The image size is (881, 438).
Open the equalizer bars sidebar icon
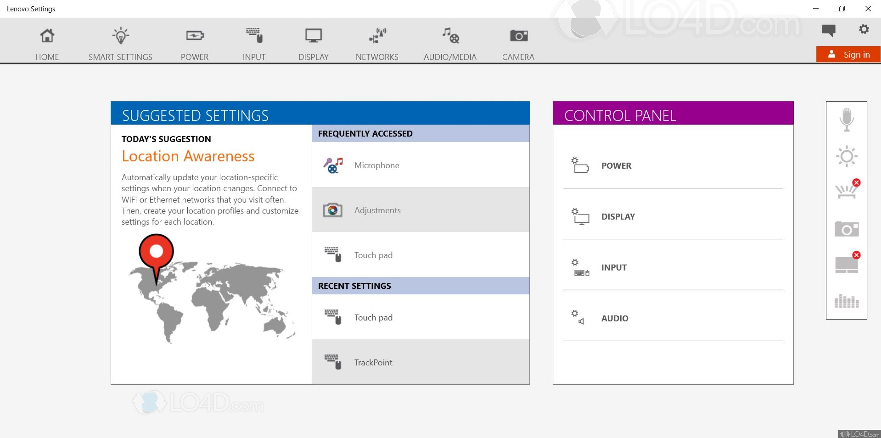[x=847, y=301]
